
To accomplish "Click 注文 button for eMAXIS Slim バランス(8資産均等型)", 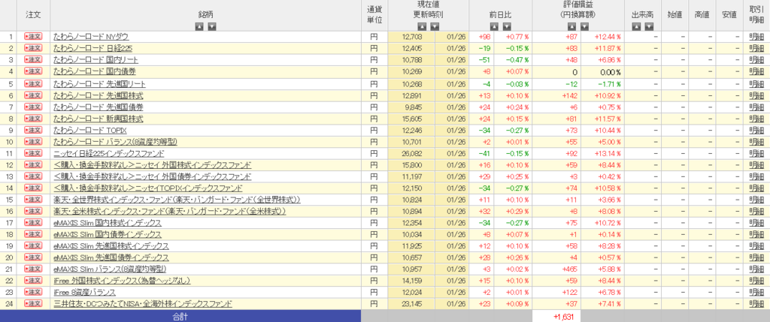I will [x=33, y=269].
